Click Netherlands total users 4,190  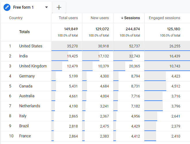(x=73, y=106)
